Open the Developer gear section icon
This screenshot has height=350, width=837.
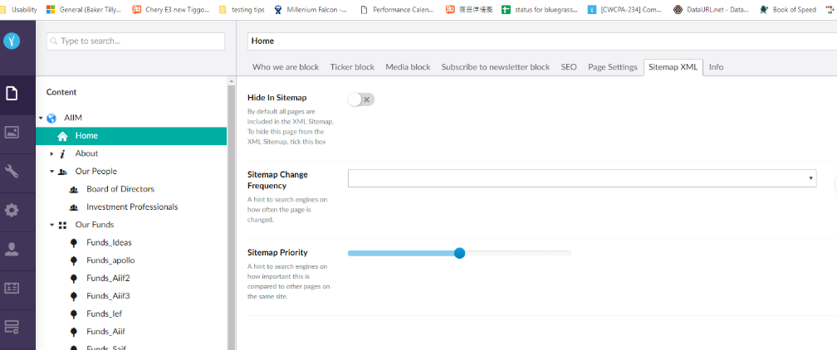12,210
